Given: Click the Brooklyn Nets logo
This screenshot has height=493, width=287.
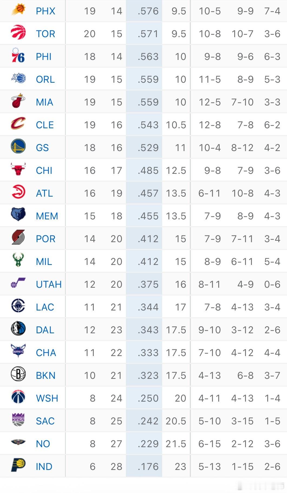Looking at the screenshot, I should (x=18, y=376).
